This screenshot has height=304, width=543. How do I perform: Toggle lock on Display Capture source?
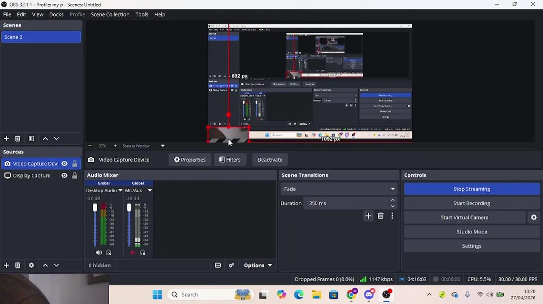tap(74, 176)
